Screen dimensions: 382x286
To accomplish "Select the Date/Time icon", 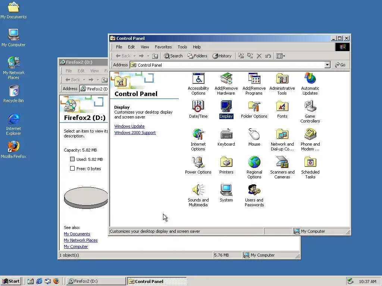I will point(198,109).
